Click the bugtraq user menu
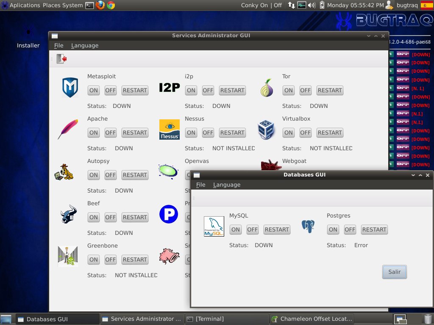This screenshot has height=325, width=434. pos(407,5)
